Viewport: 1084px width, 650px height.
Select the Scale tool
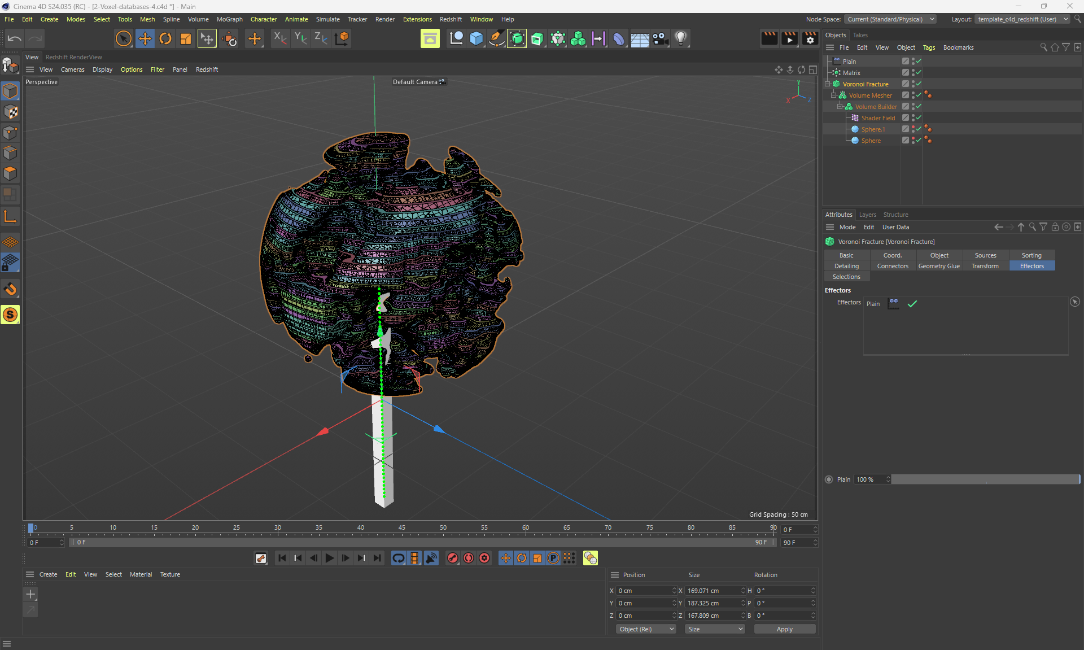coord(185,38)
